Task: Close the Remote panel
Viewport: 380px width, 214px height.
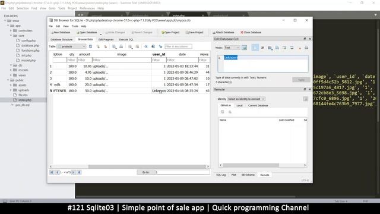Action: [x=309, y=89]
